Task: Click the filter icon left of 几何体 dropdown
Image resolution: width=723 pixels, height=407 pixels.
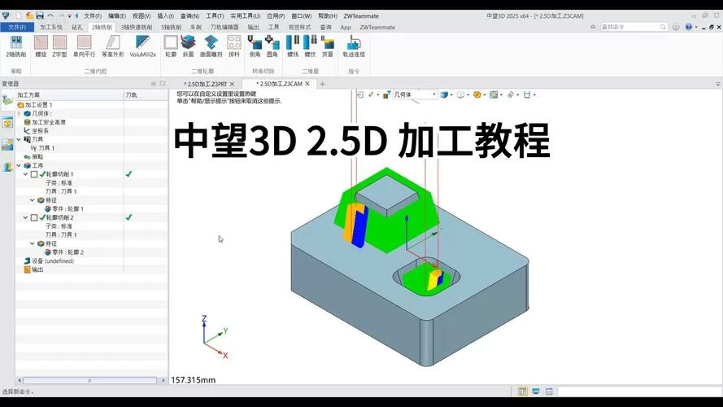Action: pyautogui.click(x=386, y=94)
